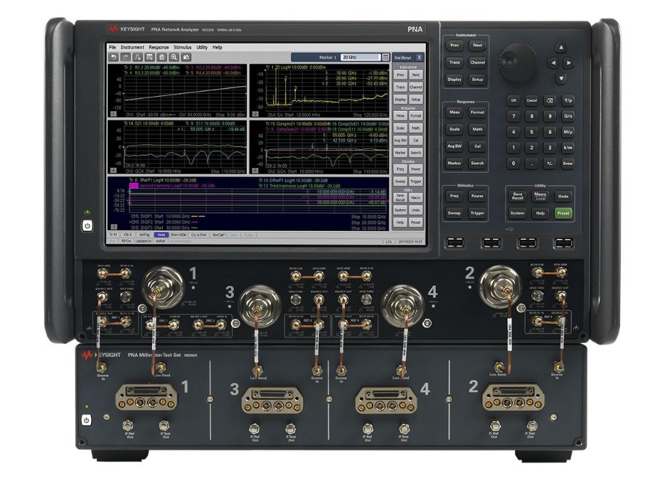The image size is (657, 493).
Task: Push the front-panel System key
Action: (517, 213)
